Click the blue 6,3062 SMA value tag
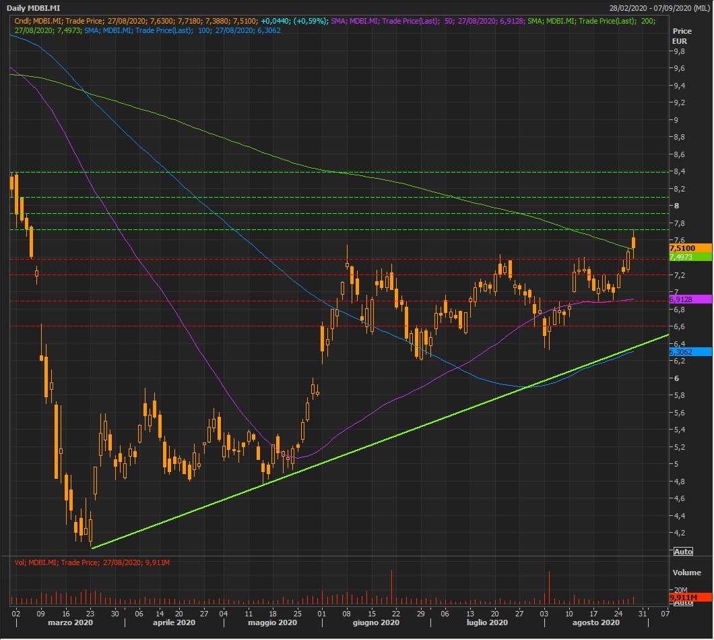The width and height of the screenshot is (714, 640). (x=690, y=351)
